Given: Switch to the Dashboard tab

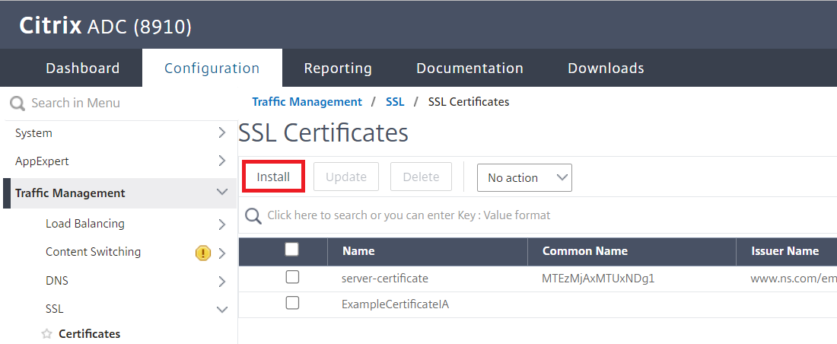Looking at the screenshot, I should click(83, 68).
